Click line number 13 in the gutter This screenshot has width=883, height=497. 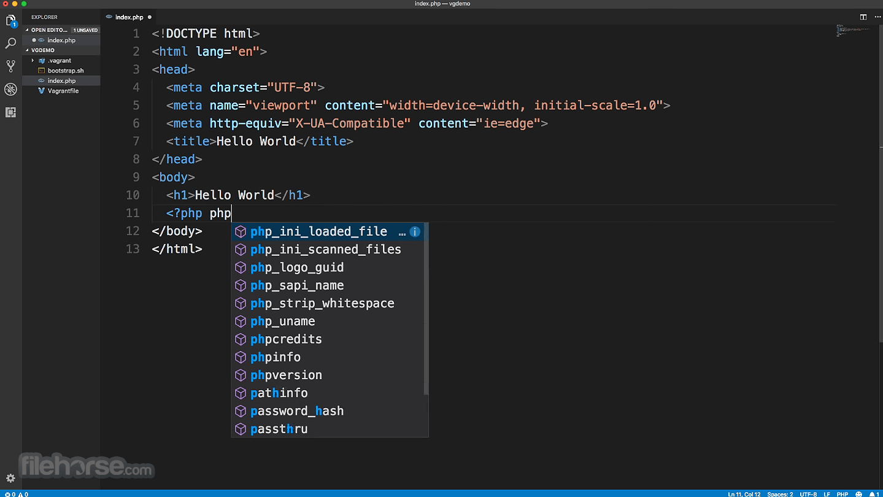point(133,249)
